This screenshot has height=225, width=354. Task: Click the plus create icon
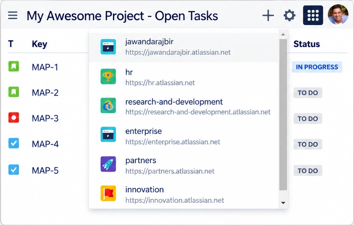point(268,16)
